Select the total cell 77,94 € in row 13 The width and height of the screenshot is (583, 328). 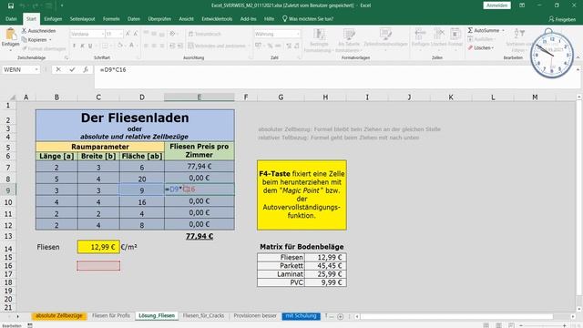(x=199, y=236)
